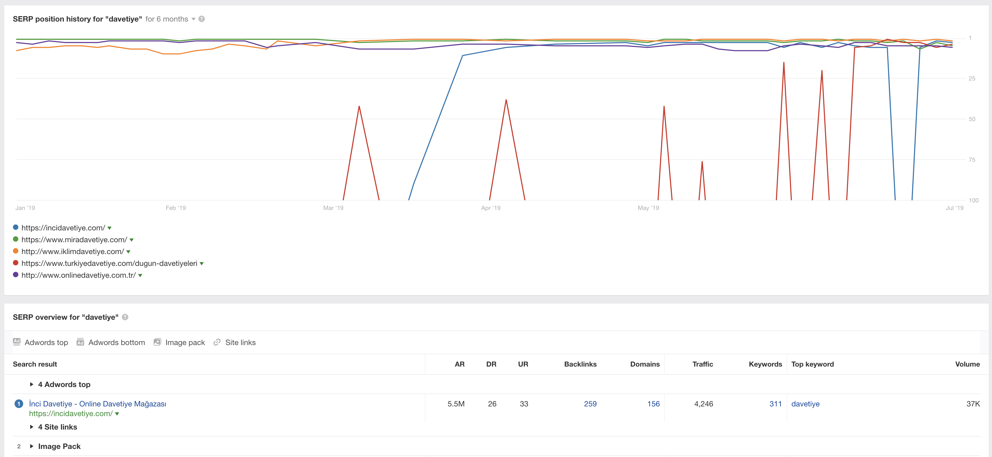992x457 pixels.
Task: Expand the Image Pack result row
Action: tap(56, 446)
